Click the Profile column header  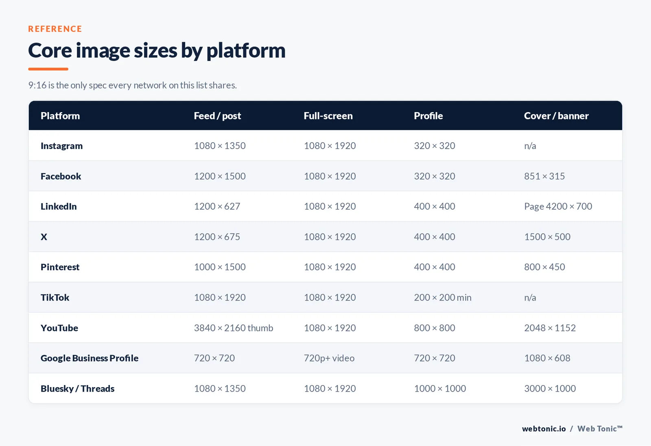click(x=428, y=116)
